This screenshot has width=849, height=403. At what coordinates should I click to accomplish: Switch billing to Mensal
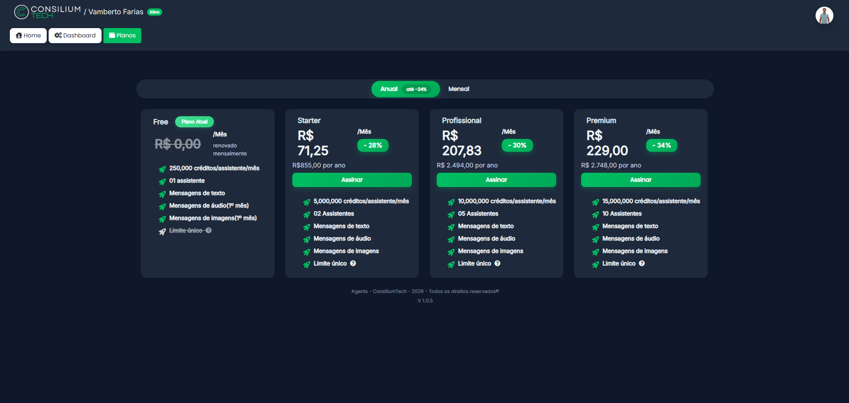[459, 89]
